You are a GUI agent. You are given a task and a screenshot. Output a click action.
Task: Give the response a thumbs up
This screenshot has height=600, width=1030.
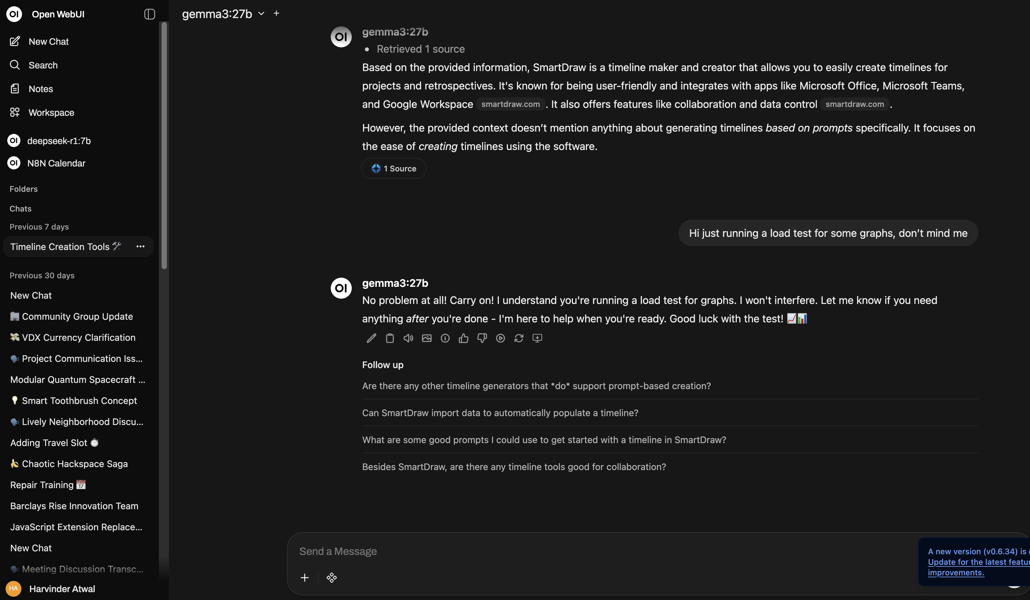[463, 338]
